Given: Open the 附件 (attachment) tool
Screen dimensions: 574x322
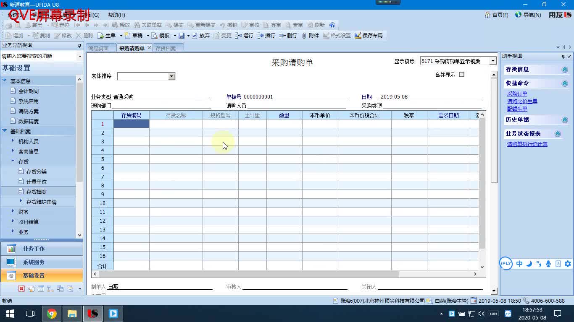Looking at the screenshot, I should [313, 35].
